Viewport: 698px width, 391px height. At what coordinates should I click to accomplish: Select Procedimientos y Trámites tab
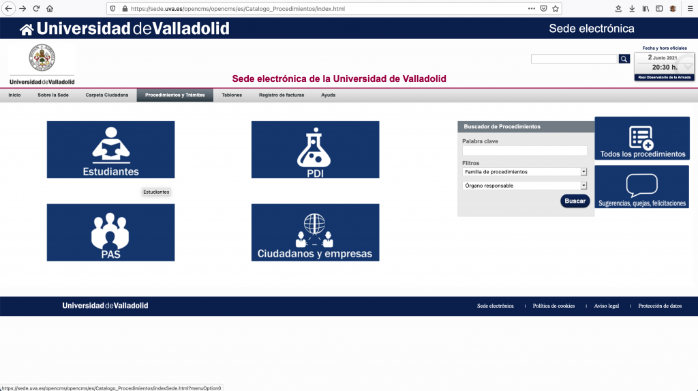(x=175, y=95)
